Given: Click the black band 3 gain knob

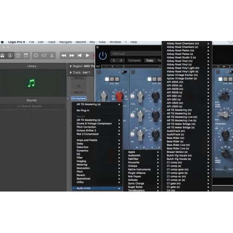Looking at the screenshot, I should click(156, 115).
